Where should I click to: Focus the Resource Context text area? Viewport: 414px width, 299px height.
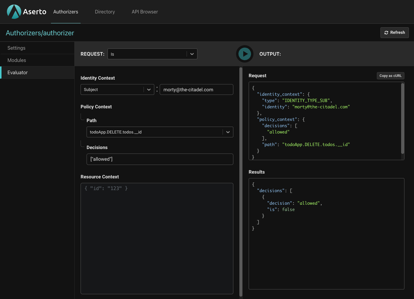click(157, 238)
